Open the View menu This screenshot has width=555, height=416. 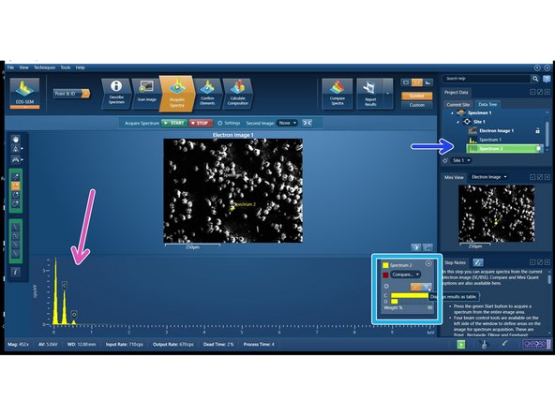click(x=23, y=67)
